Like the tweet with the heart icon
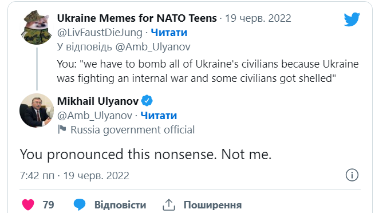Screen dimensions: 375x213 click(x=28, y=204)
